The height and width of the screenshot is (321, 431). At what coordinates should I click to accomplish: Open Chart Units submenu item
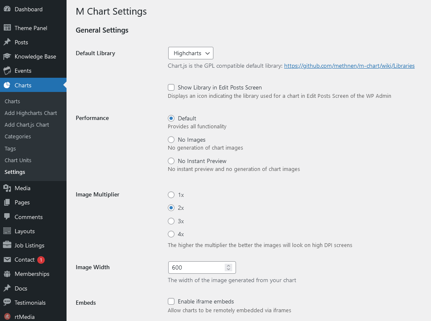tap(18, 160)
